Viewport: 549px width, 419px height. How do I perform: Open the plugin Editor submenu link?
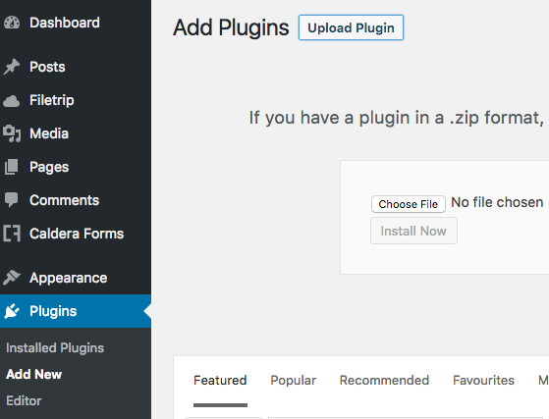24,400
